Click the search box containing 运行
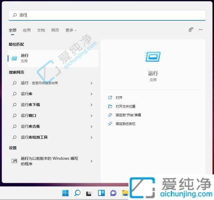Image resolution: width=214 pixels, height=200 pixels. pos(107,15)
